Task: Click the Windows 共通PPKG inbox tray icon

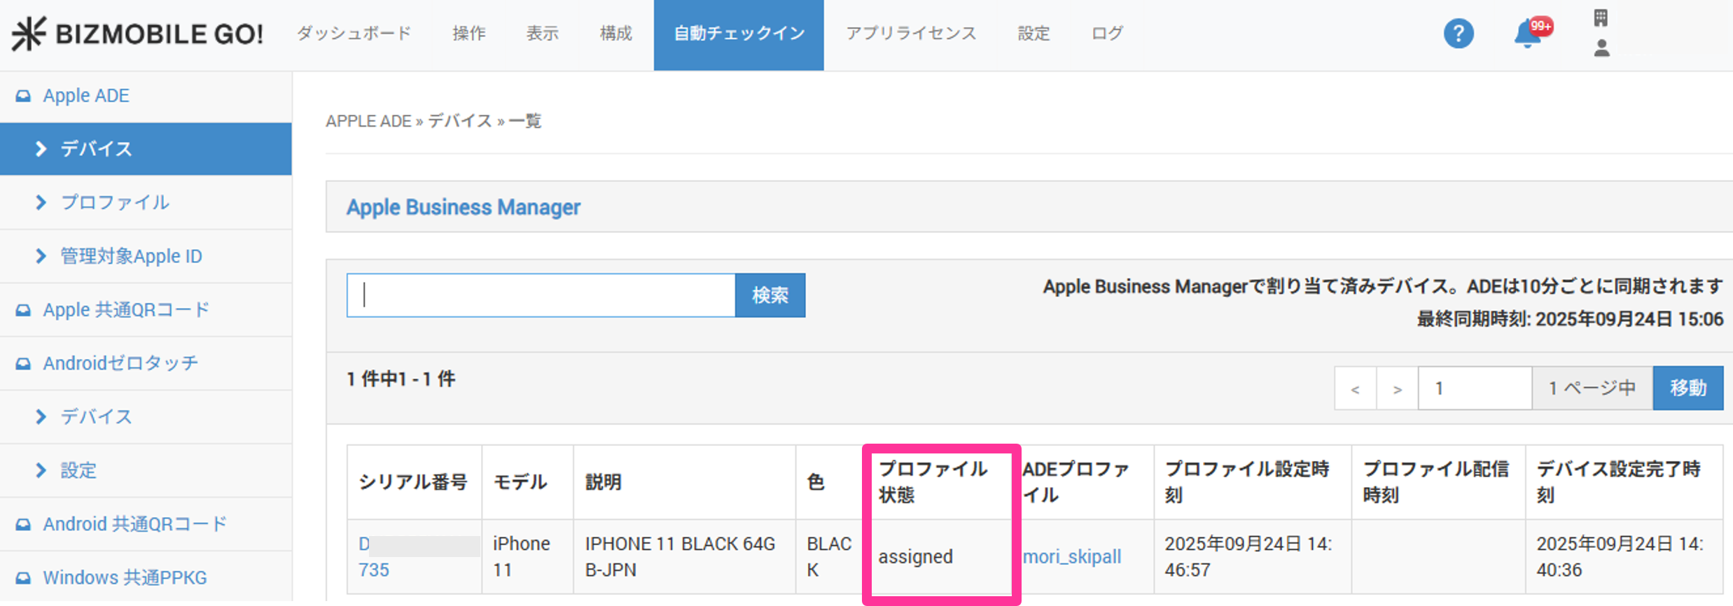Action: (23, 578)
